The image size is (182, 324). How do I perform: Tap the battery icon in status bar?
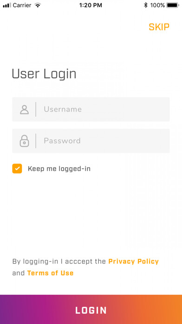point(173,5)
